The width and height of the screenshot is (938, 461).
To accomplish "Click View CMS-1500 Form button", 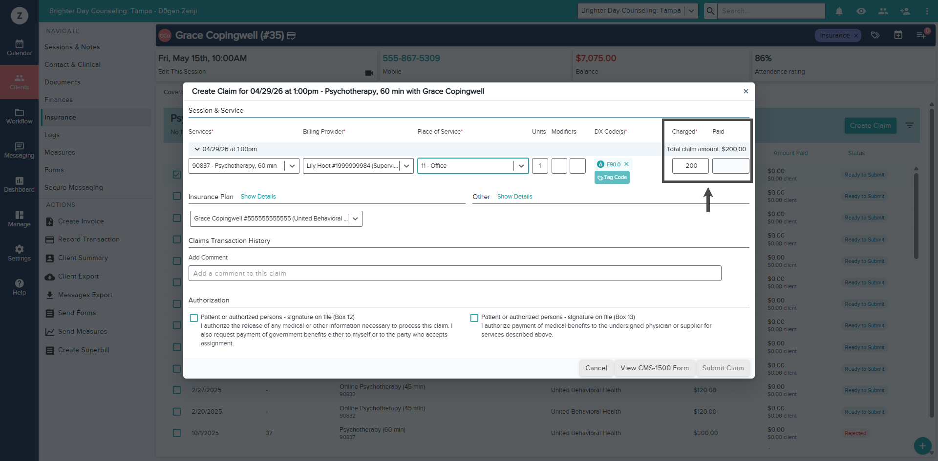I will tap(655, 368).
